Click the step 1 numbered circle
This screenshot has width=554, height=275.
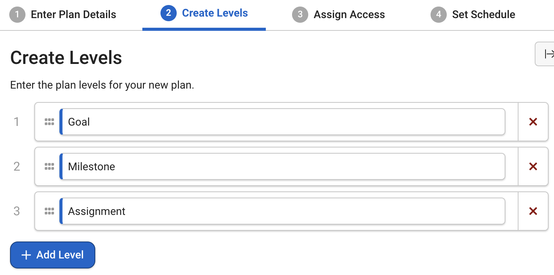pyautogui.click(x=17, y=14)
